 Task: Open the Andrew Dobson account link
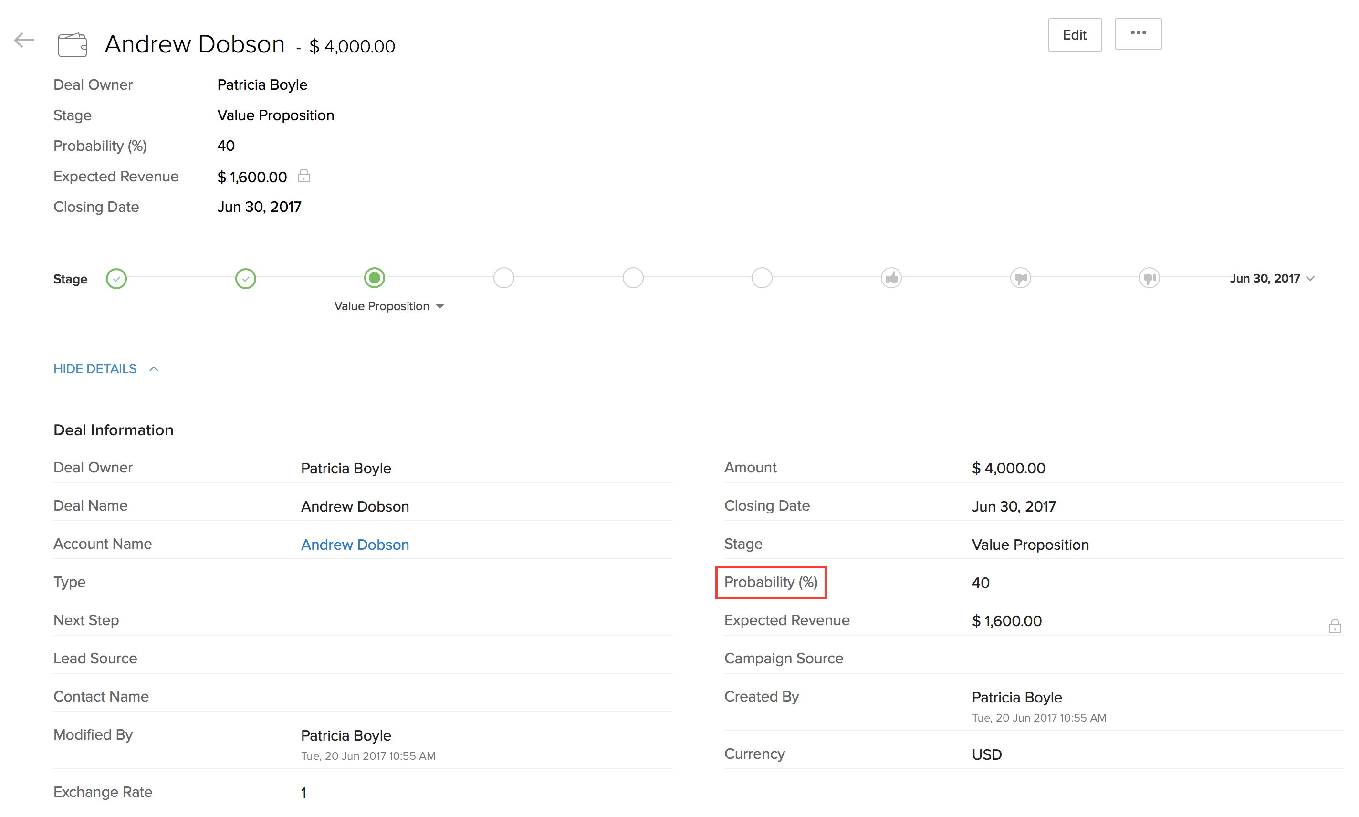tap(355, 545)
